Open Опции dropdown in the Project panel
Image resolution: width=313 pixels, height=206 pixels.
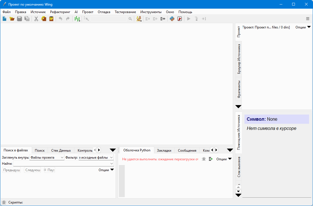pos(303,27)
